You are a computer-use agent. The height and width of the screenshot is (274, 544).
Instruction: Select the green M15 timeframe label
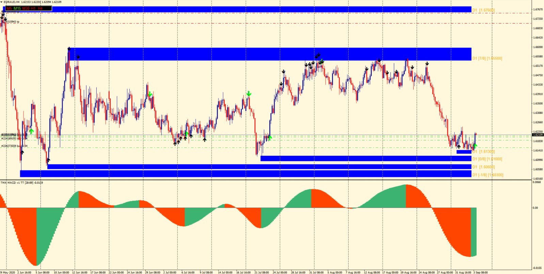pos(17,9)
